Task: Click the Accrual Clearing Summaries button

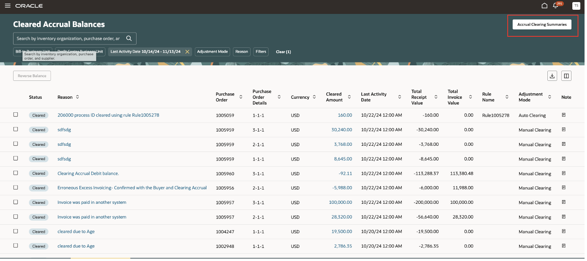Action: click(x=542, y=25)
